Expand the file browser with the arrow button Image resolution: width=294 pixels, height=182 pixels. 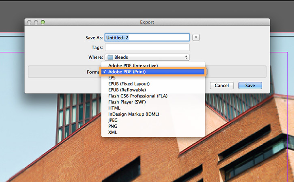pos(196,37)
